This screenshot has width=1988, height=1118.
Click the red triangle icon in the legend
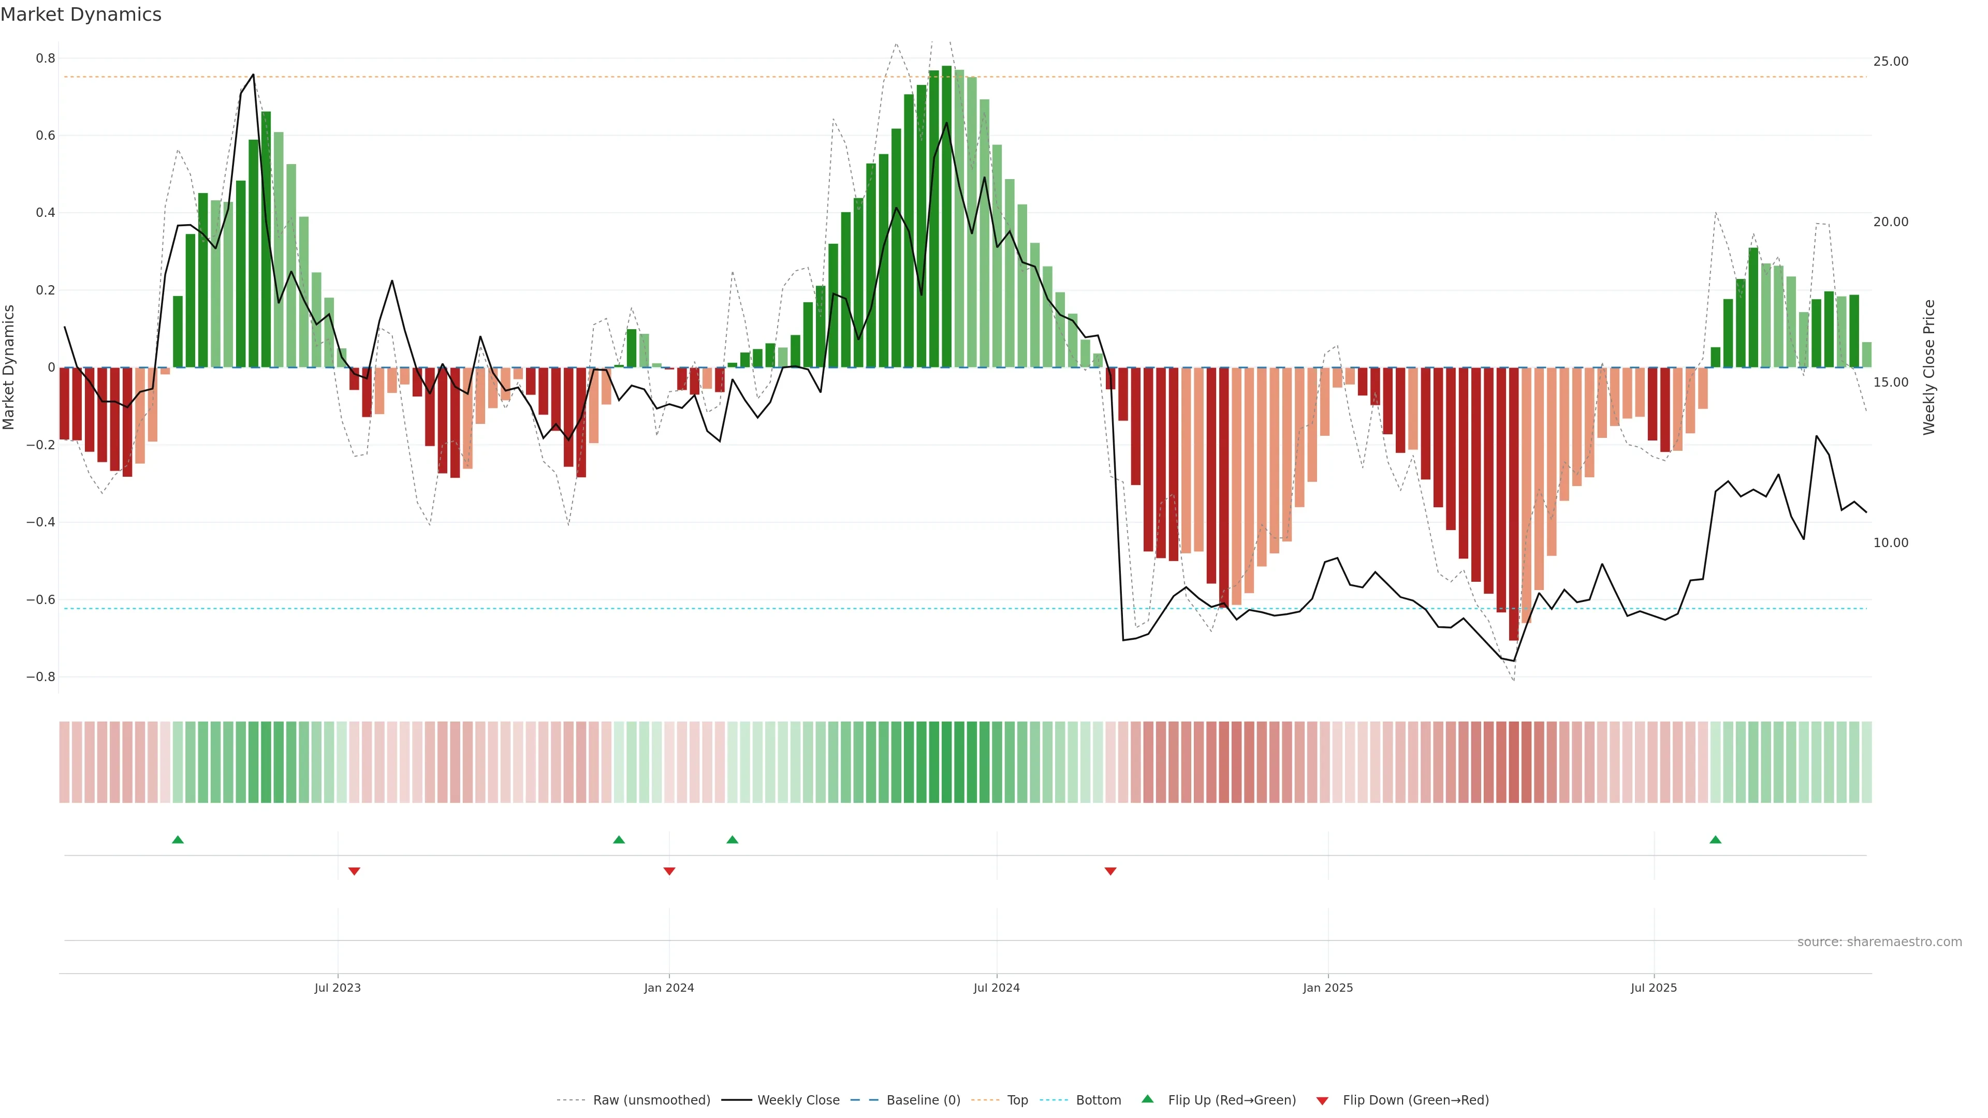pyautogui.click(x=1322, y=1100)
